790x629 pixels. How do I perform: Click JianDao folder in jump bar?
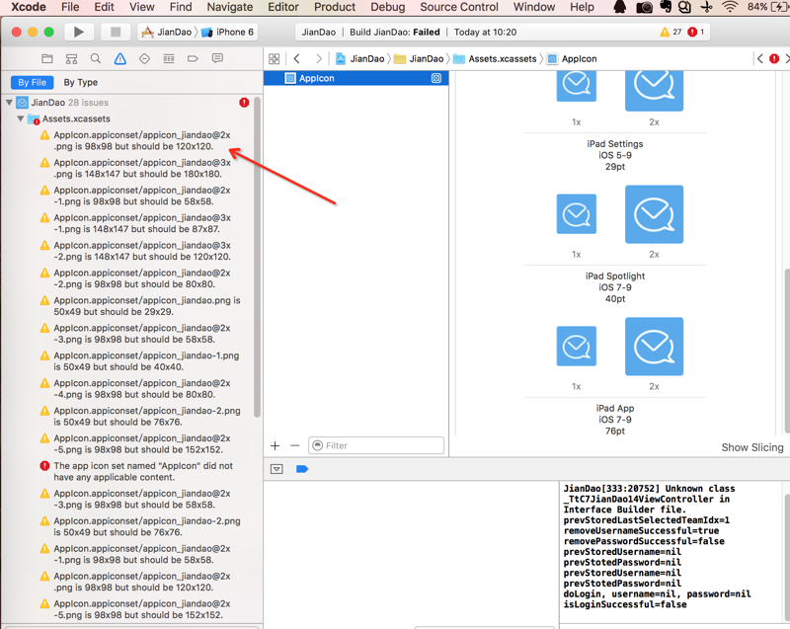(419, 59)
